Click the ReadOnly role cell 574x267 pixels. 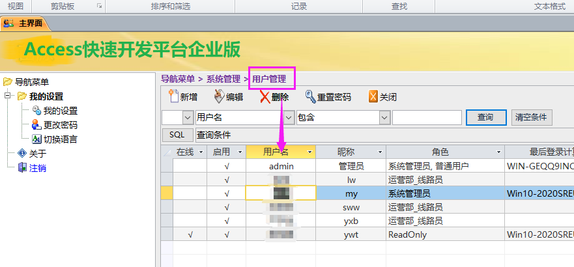tap(445, 234)
